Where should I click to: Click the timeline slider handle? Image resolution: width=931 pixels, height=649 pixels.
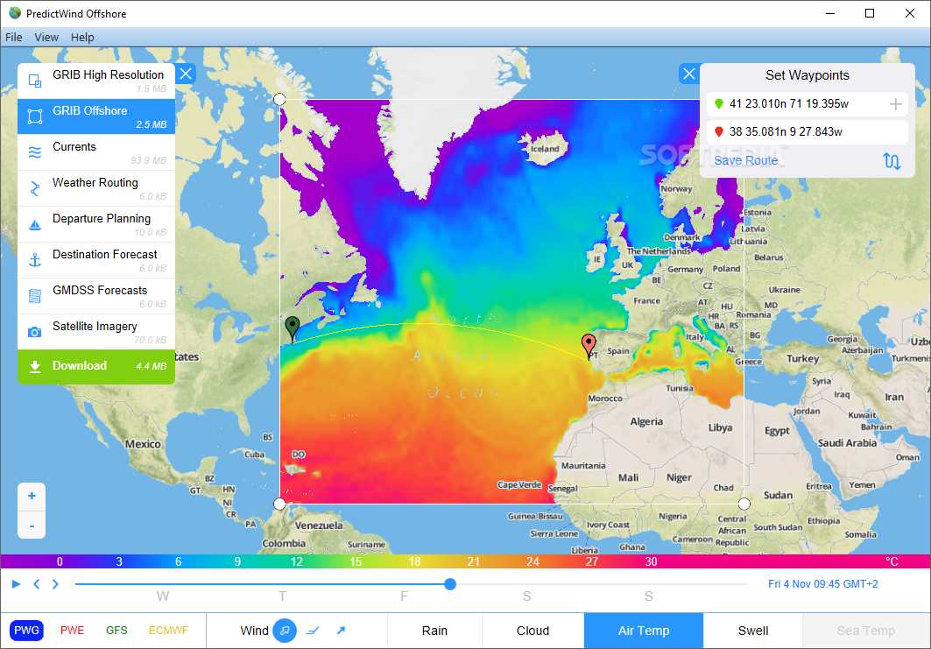pos(450,584)
